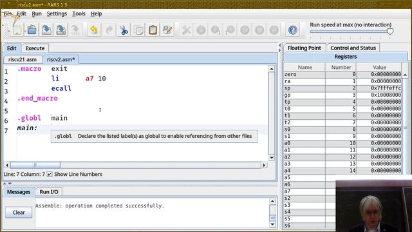Click the New file toolbar icon
This screenshot has width=412, height=232.
[x=17, y=30]
